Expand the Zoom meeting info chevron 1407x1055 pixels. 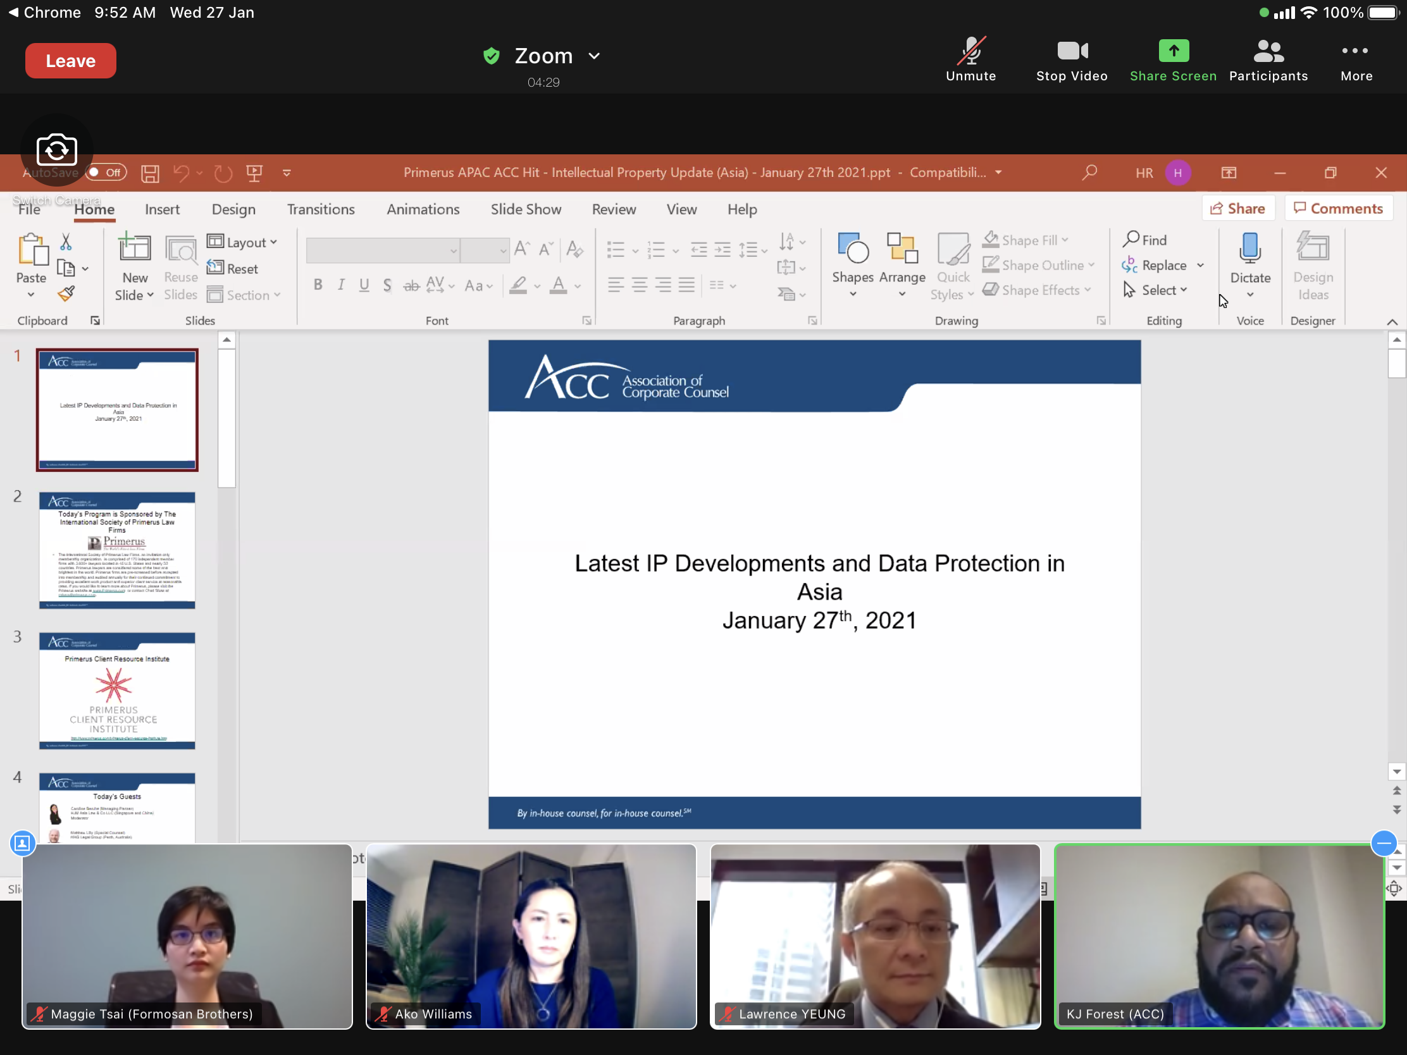click(x=594, y=56)
